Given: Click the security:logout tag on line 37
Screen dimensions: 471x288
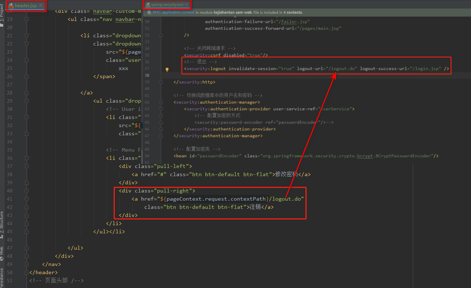Looking at the screenshot, I should [x=206, y=69].
